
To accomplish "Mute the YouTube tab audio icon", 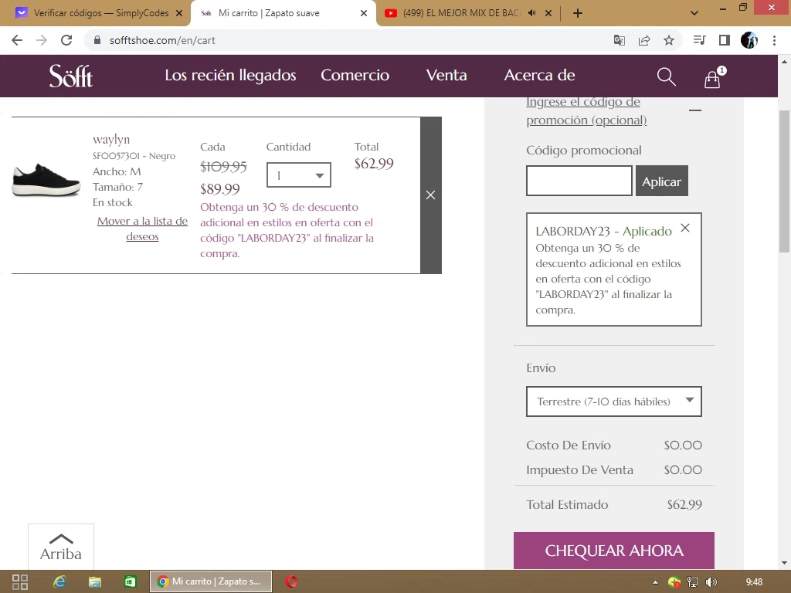I will (531, 13).
